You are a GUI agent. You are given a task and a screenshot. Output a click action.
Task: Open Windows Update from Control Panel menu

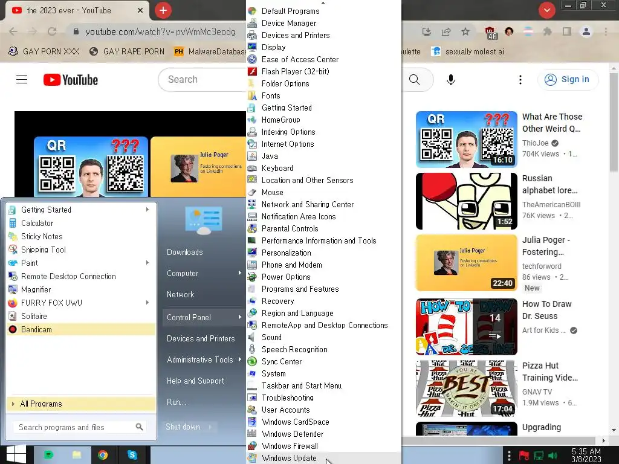[x=324, y=458]
